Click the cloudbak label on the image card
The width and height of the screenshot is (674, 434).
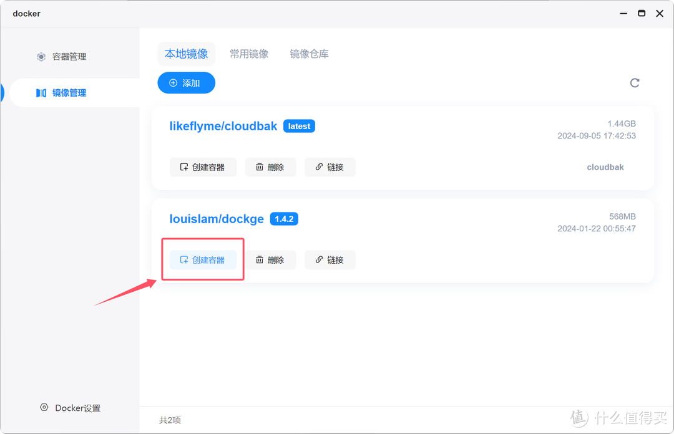(x=605, y=166)
